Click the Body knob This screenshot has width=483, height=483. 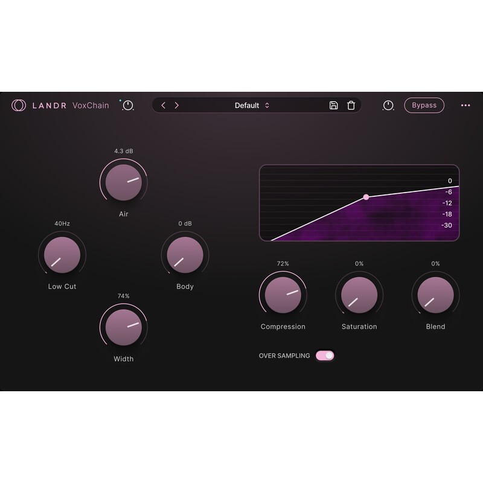point(185,255)
